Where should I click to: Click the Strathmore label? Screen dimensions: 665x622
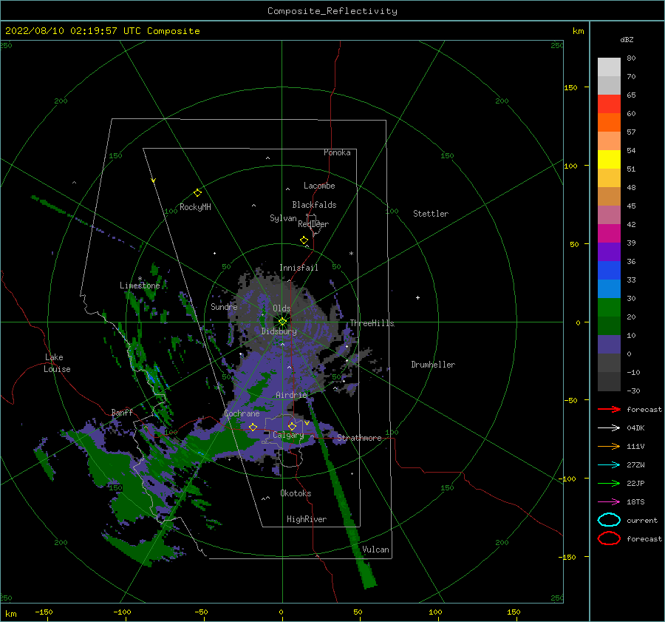click(359, 438)
